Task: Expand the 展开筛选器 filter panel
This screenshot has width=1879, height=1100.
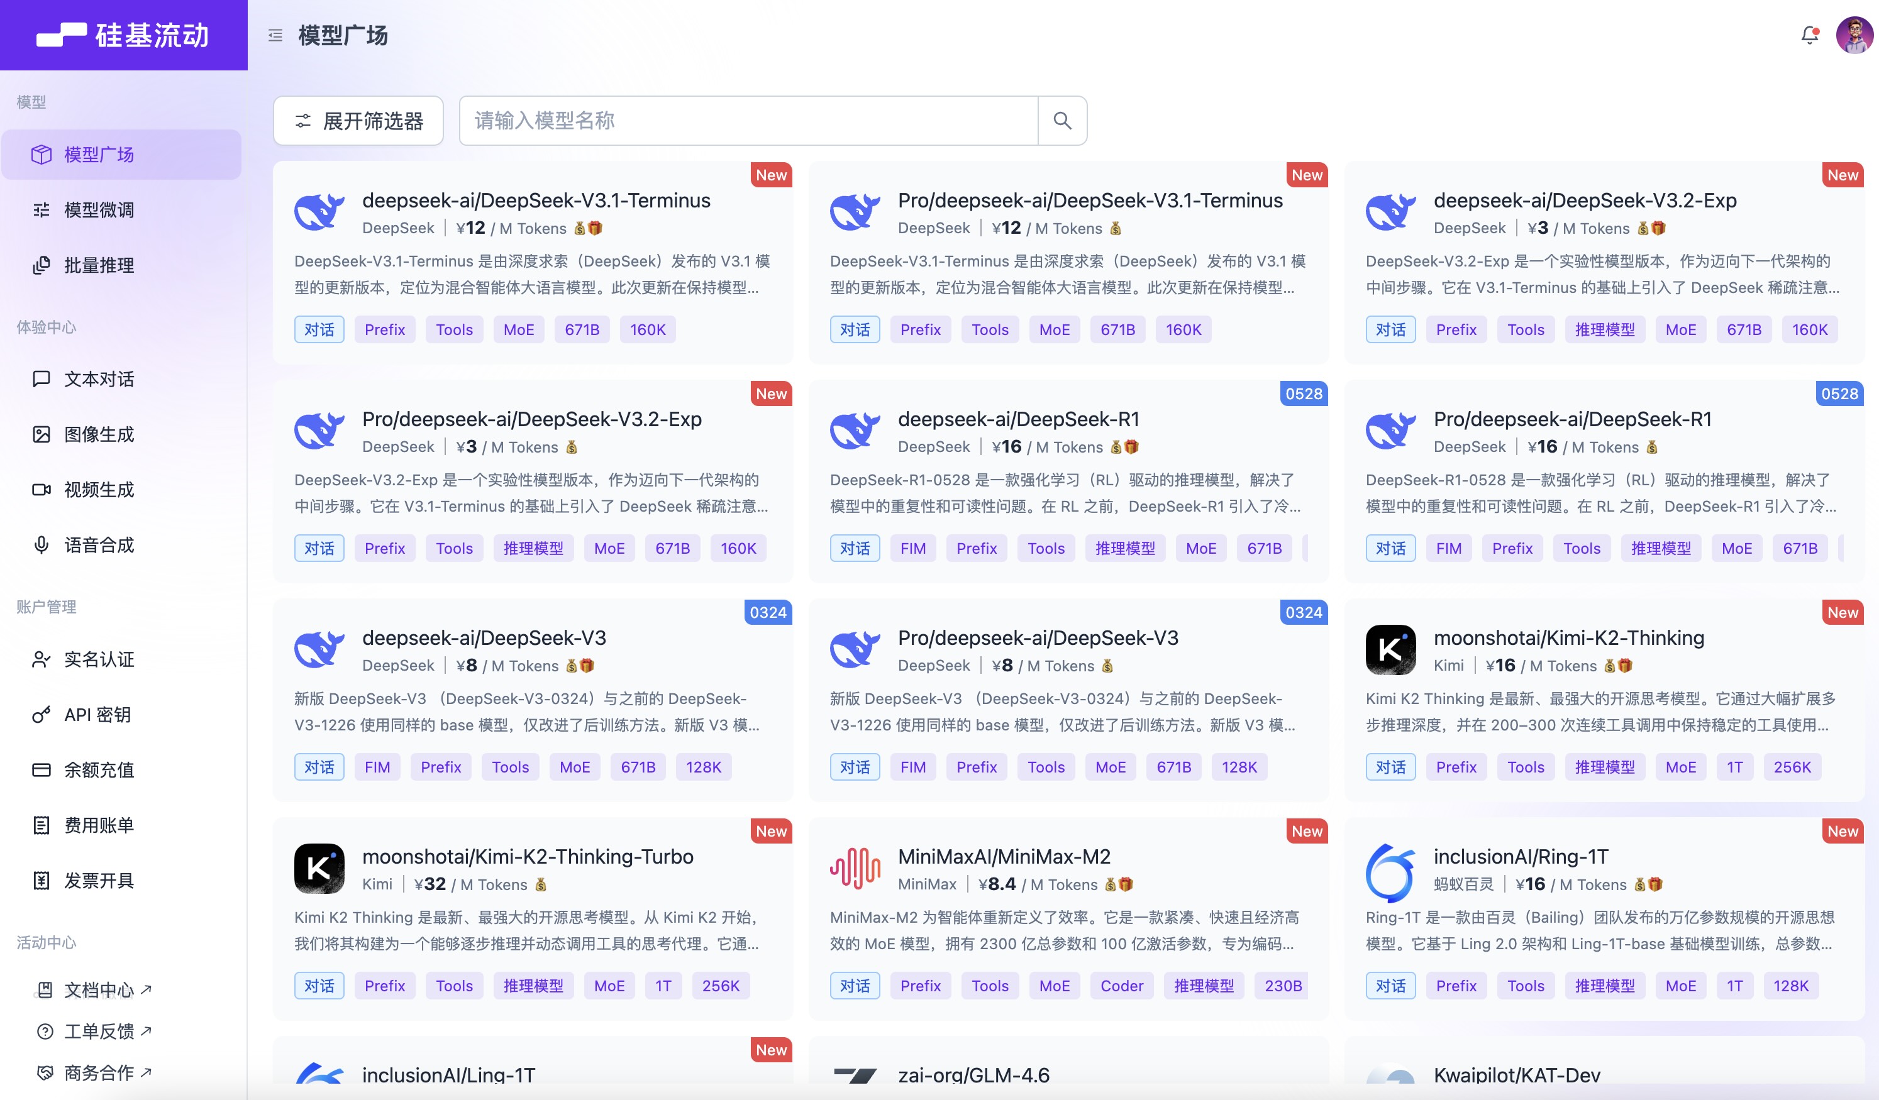Action: pyautogui.click(x=358, y=121)
